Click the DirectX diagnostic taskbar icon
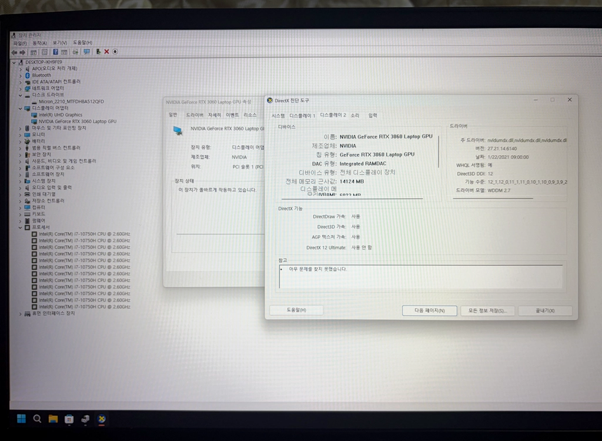 (101, 419)
